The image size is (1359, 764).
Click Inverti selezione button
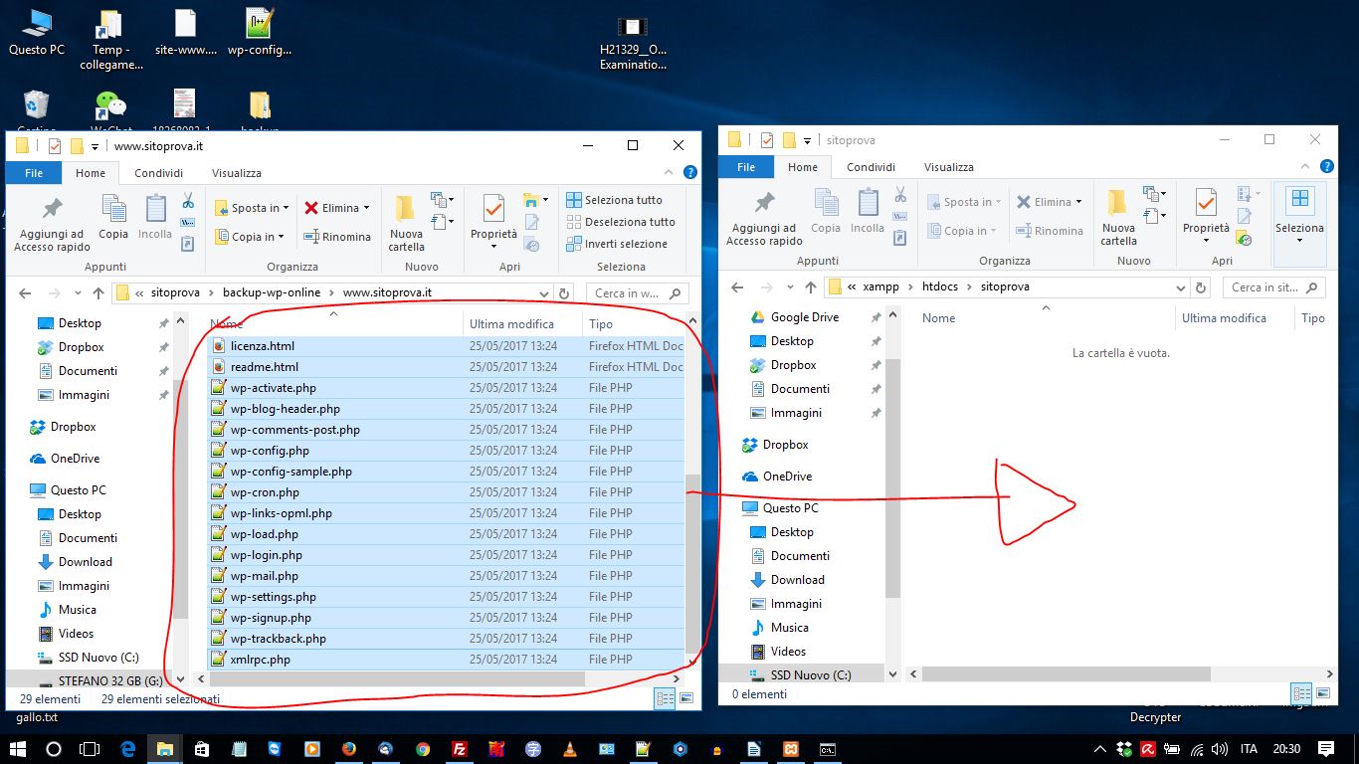pos(617,244)
